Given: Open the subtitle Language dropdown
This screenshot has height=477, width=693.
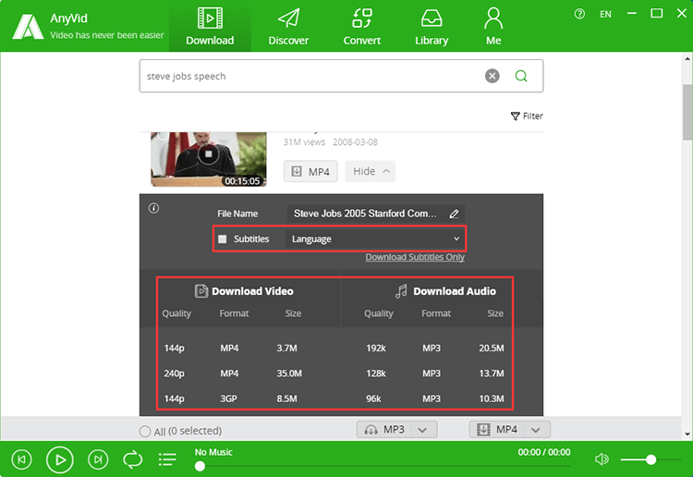Looking at the screenshot, I should pos(375,239).
